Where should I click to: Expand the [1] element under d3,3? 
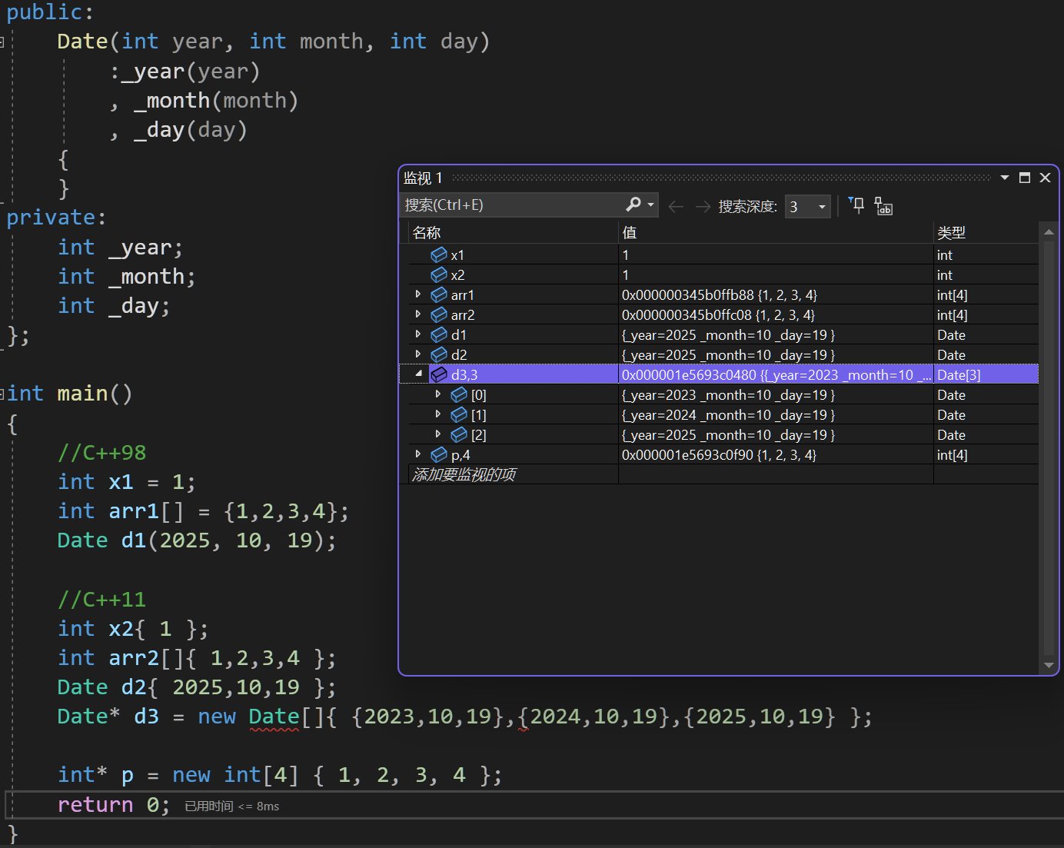coord(438,414)
